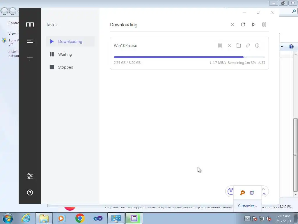This screenshot has width=298, height=224.
Task: Click the Motrix logo icon
Action: pos(30,24)
